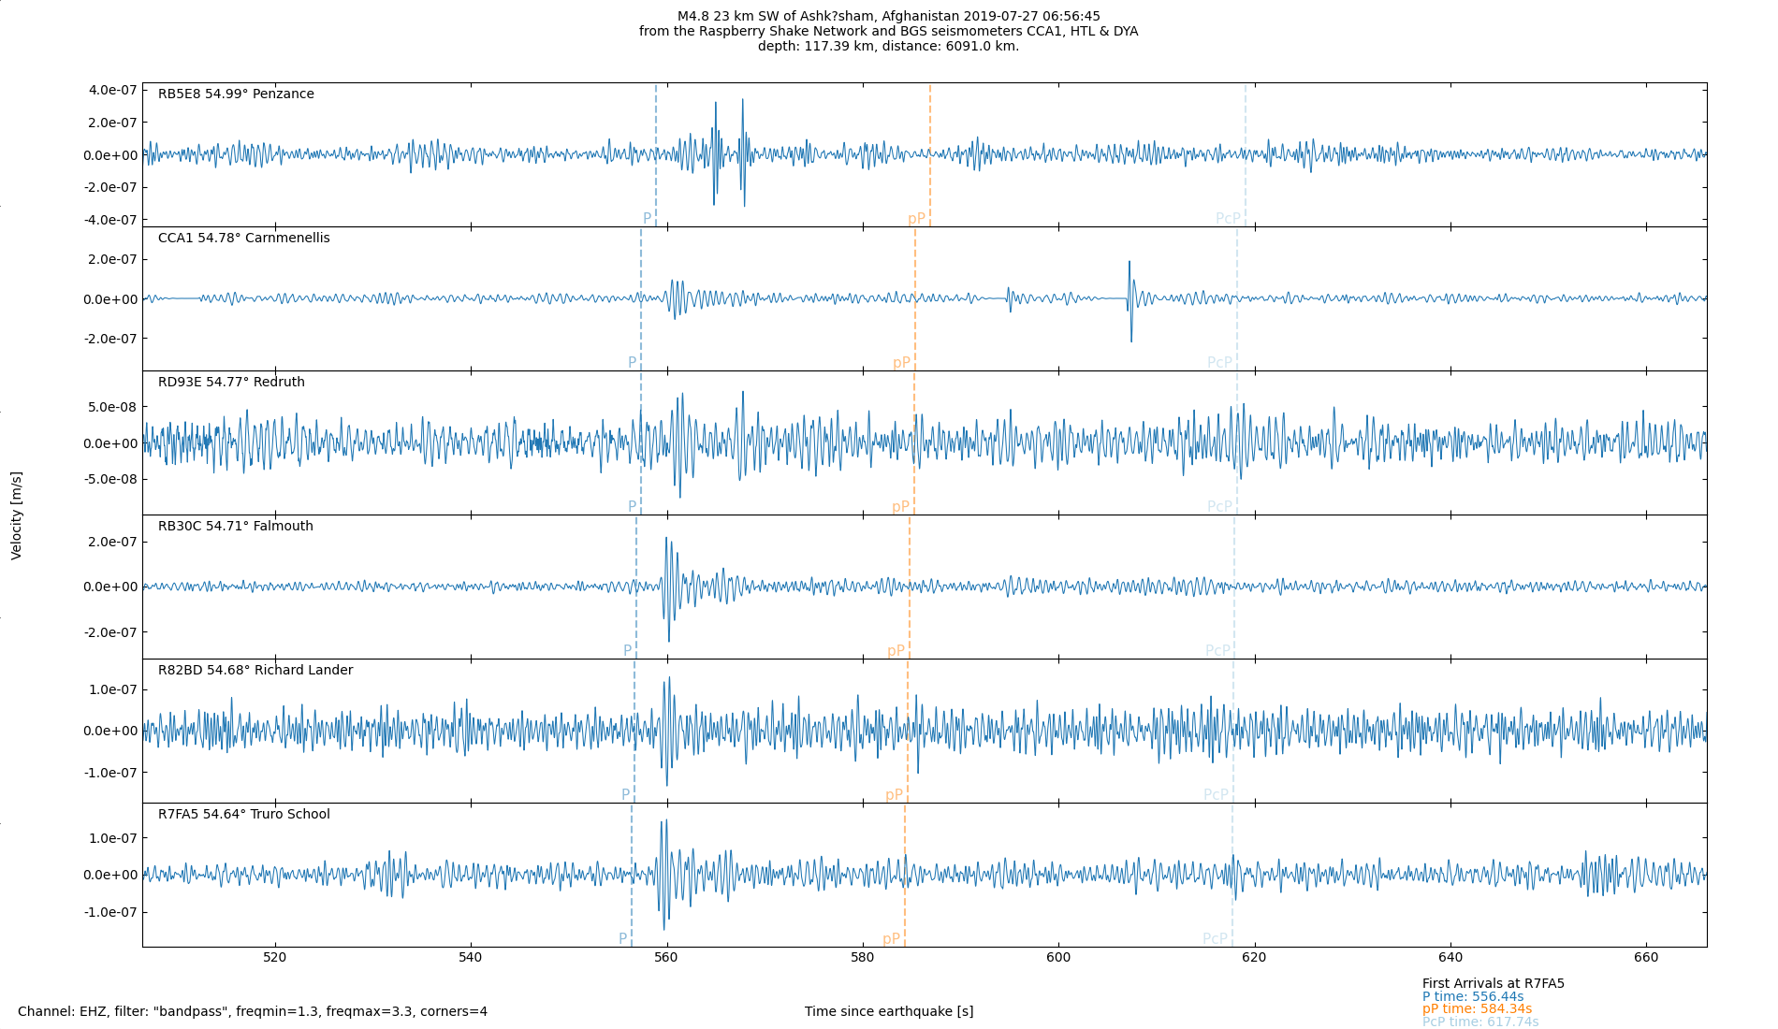Click the "5.0e-08" tick in the Redruth panel
The height and width of the screenshot is (1029, 1778).
(112, 407)
